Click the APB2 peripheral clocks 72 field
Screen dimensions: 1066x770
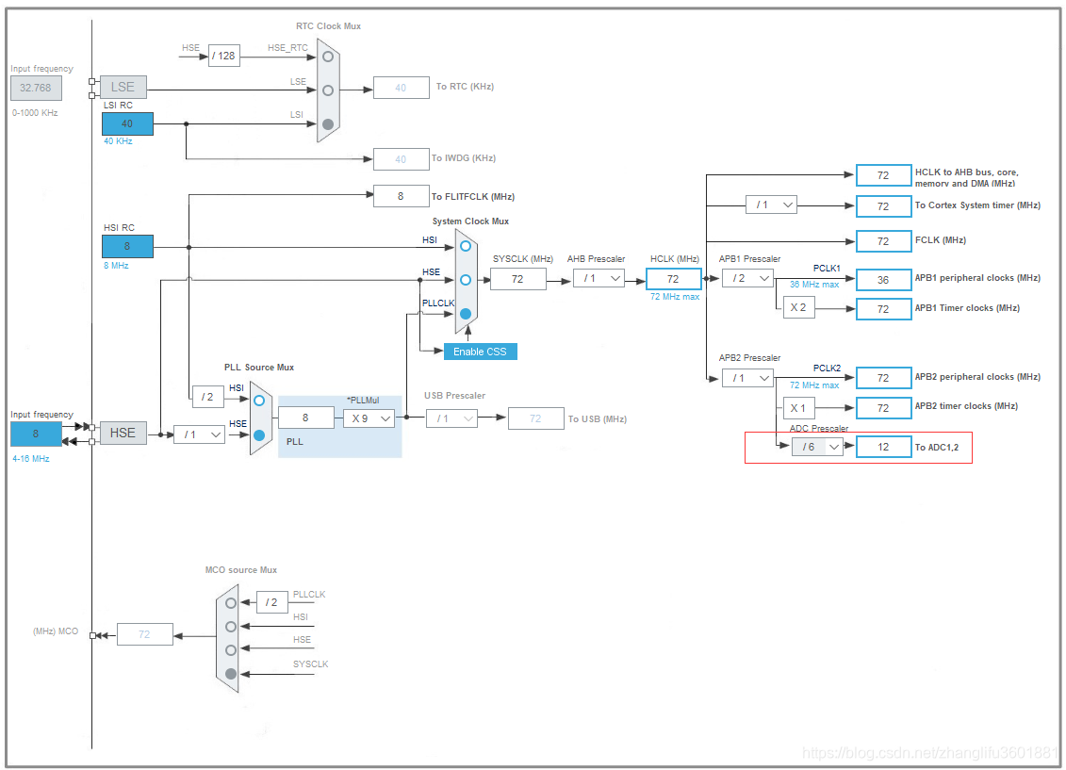pyautogui.click(x=883, y=378)
